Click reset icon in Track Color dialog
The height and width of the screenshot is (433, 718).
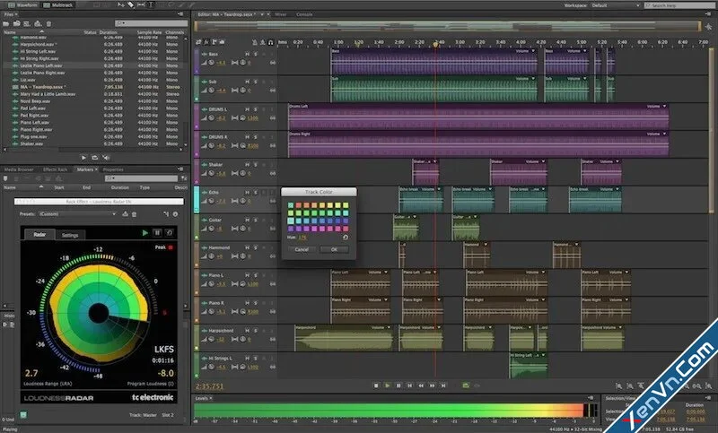346,238
